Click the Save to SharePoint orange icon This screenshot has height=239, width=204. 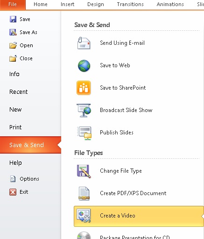click(x=84, y=88)
